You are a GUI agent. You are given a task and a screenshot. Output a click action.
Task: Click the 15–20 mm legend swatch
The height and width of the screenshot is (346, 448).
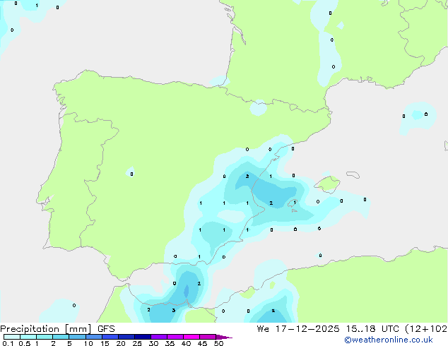(x=110, y=337)
